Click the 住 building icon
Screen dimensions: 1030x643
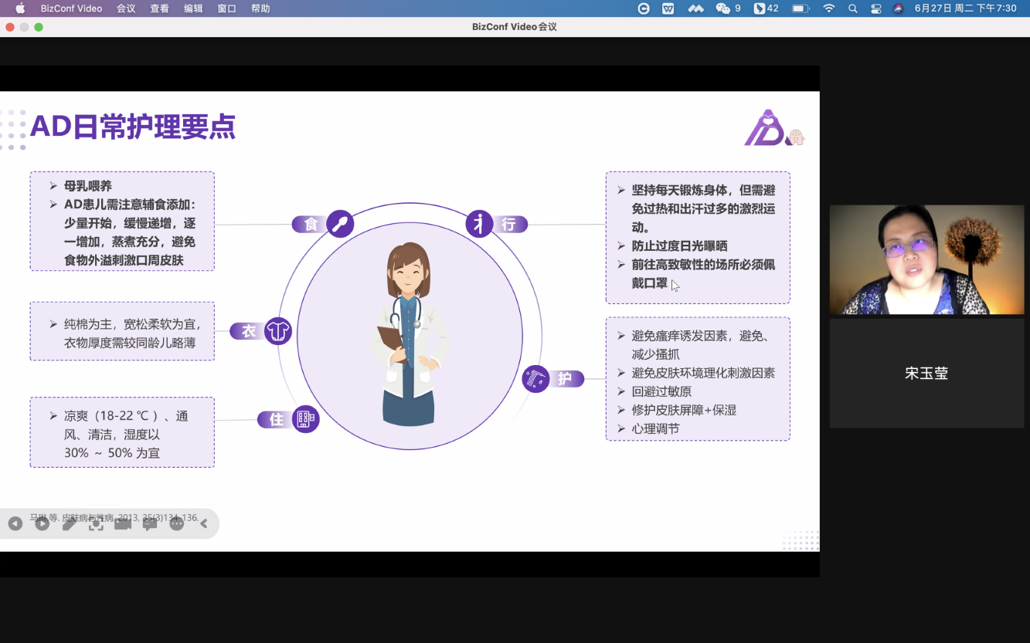click(306, 419)
